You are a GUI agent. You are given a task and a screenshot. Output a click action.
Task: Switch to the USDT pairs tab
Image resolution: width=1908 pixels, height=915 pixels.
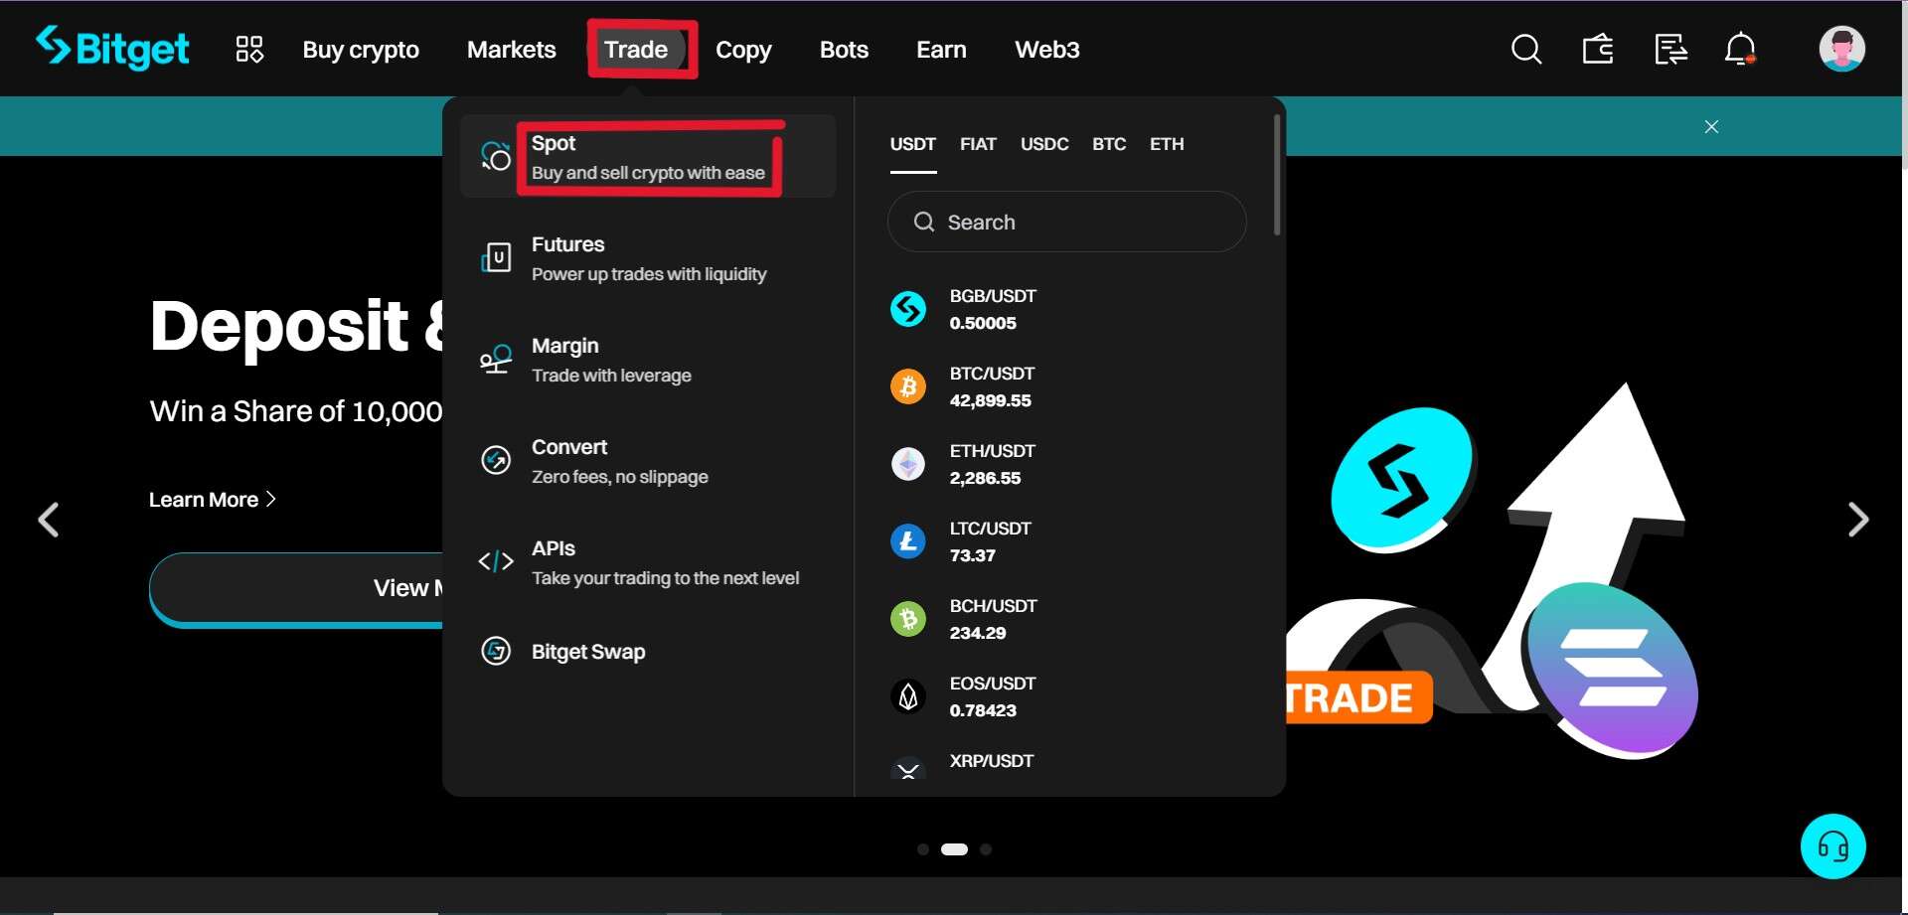[913, 144]
